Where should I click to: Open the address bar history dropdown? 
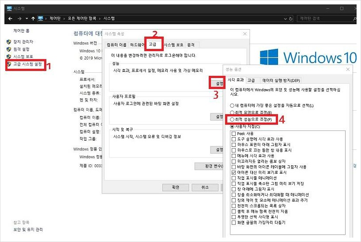pos(285,19)
